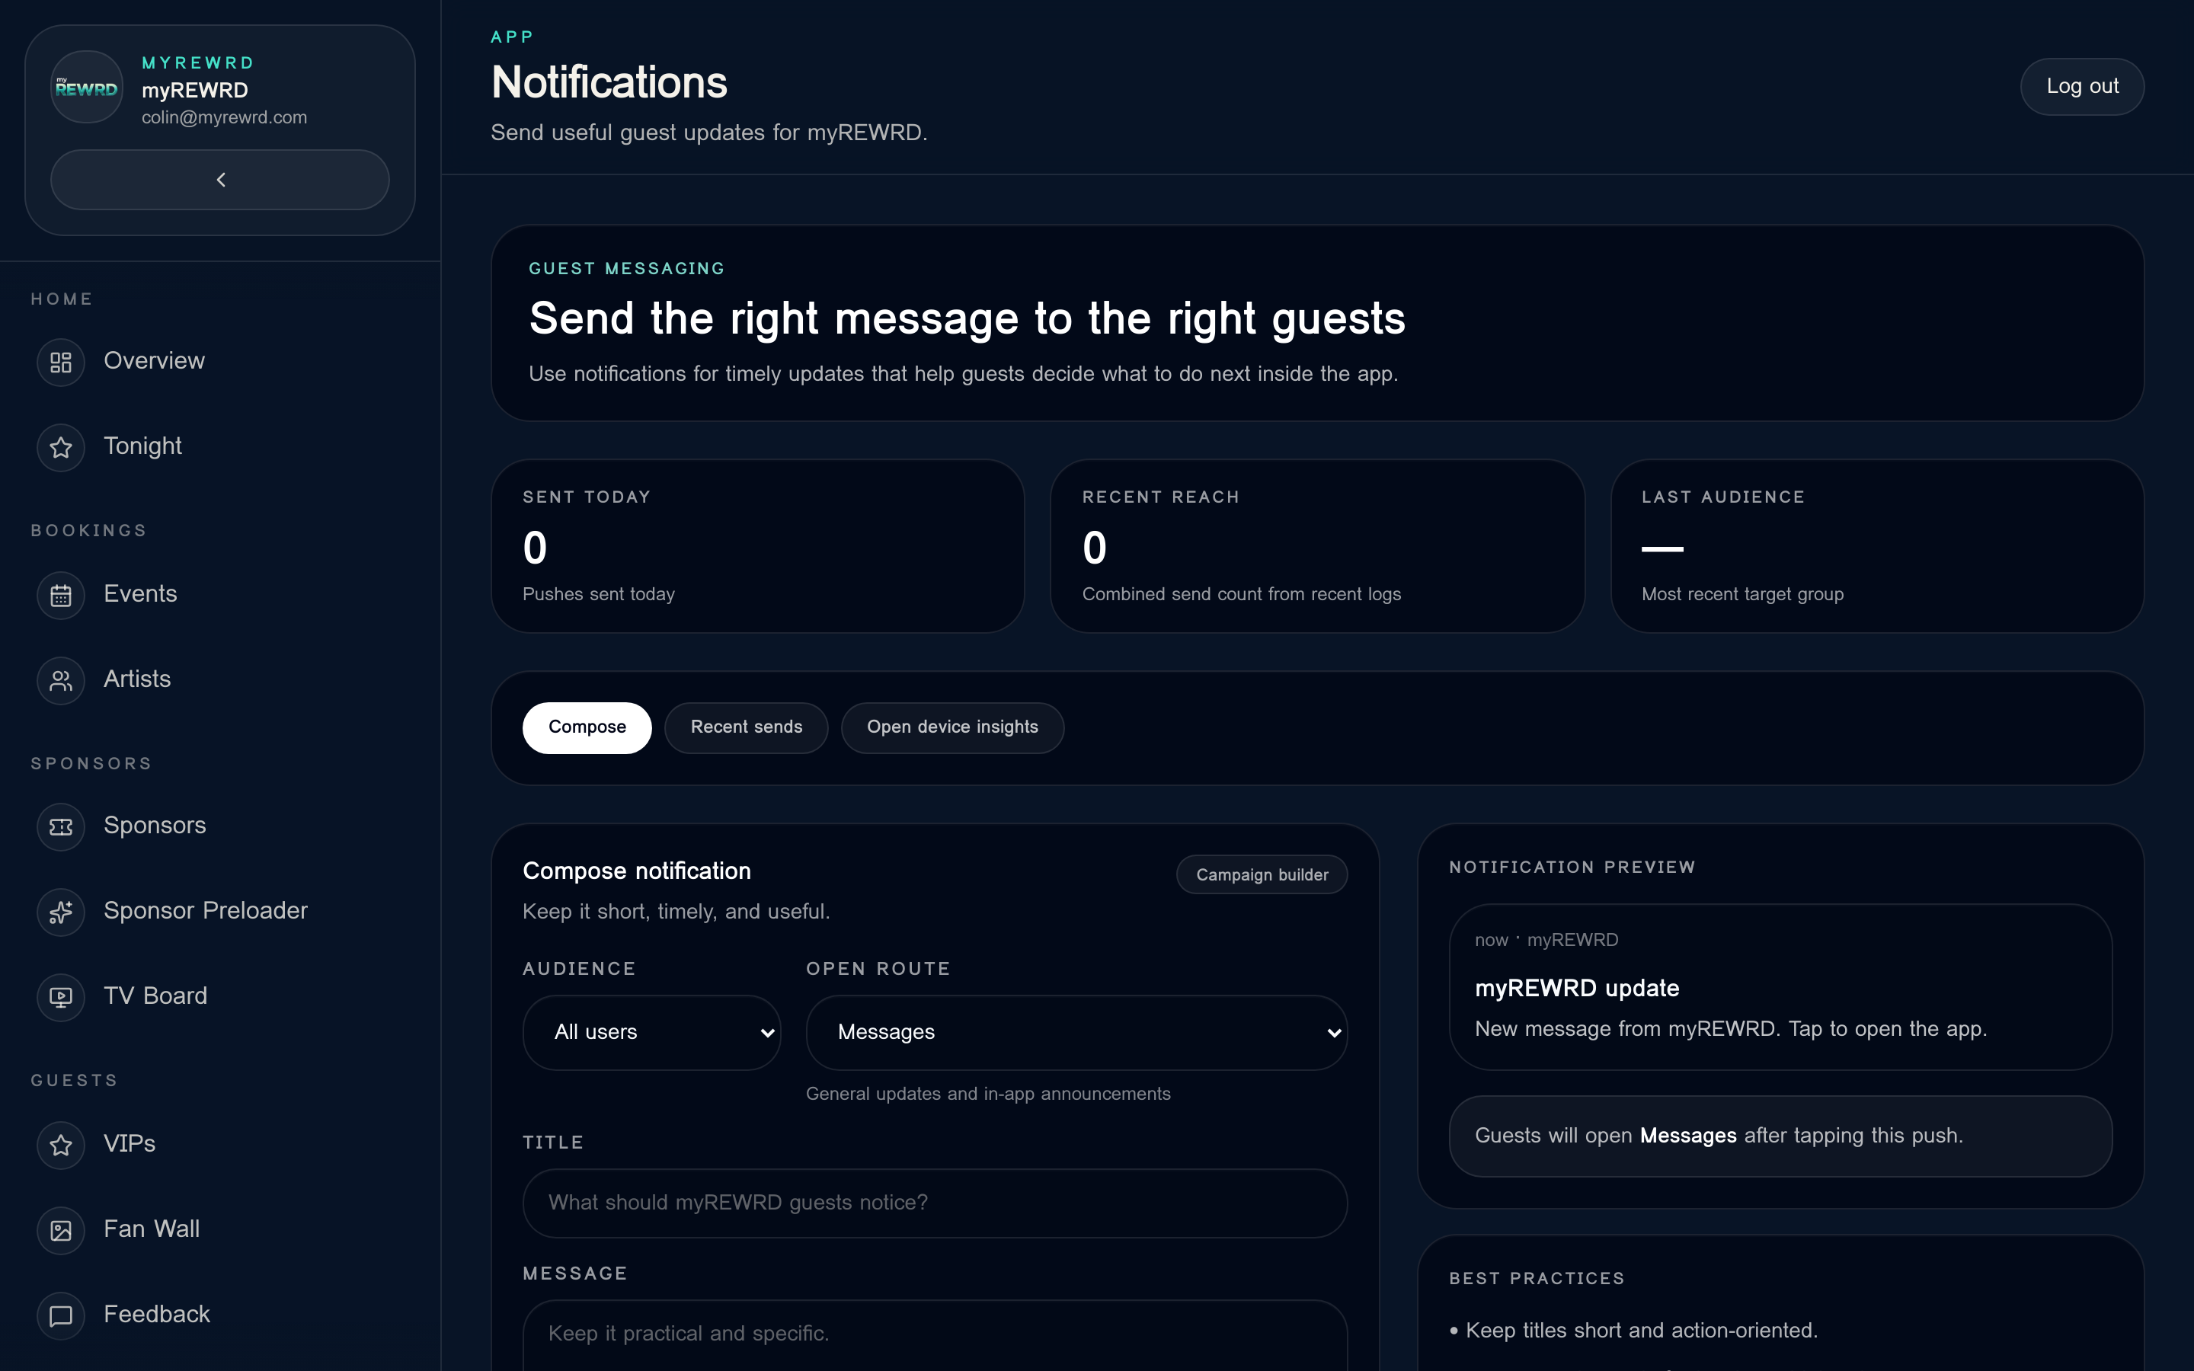Switch to the Recent sends tab
The height and width of the screenshot is (1371, 2194).
pyautogui.click(x=746, y=727)
